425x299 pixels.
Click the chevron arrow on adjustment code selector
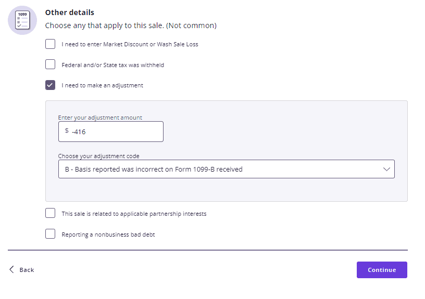pos(386,169)
